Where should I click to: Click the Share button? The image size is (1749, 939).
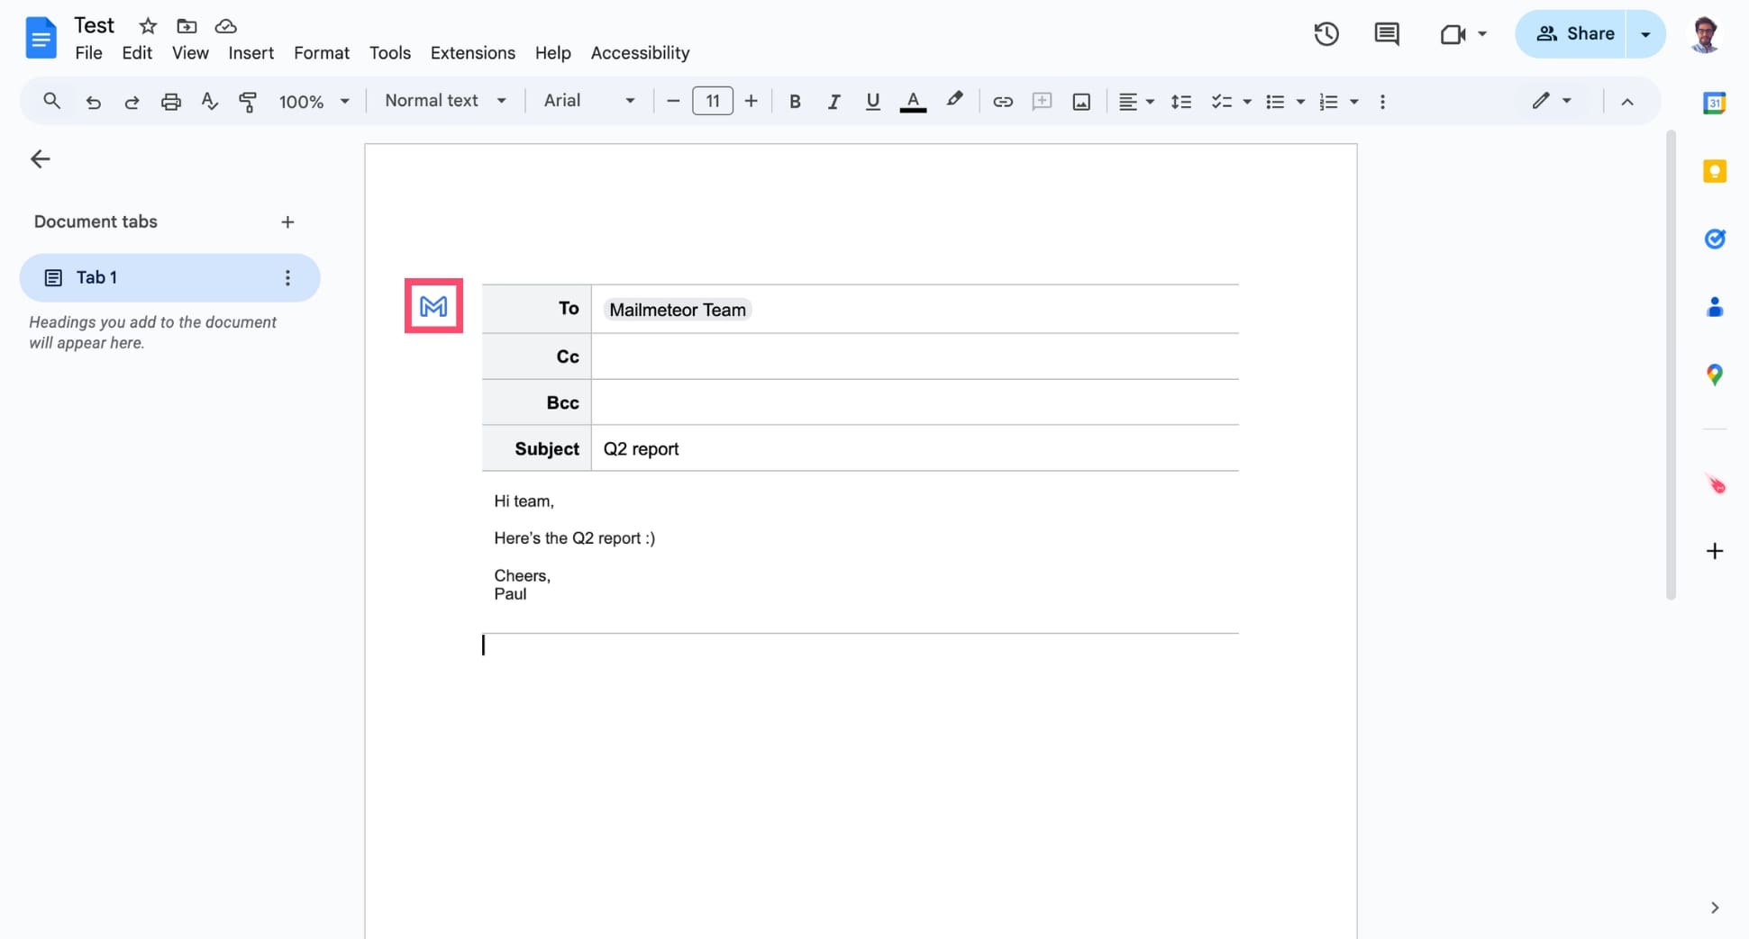pyautogui.click(x=1577, y=33)
